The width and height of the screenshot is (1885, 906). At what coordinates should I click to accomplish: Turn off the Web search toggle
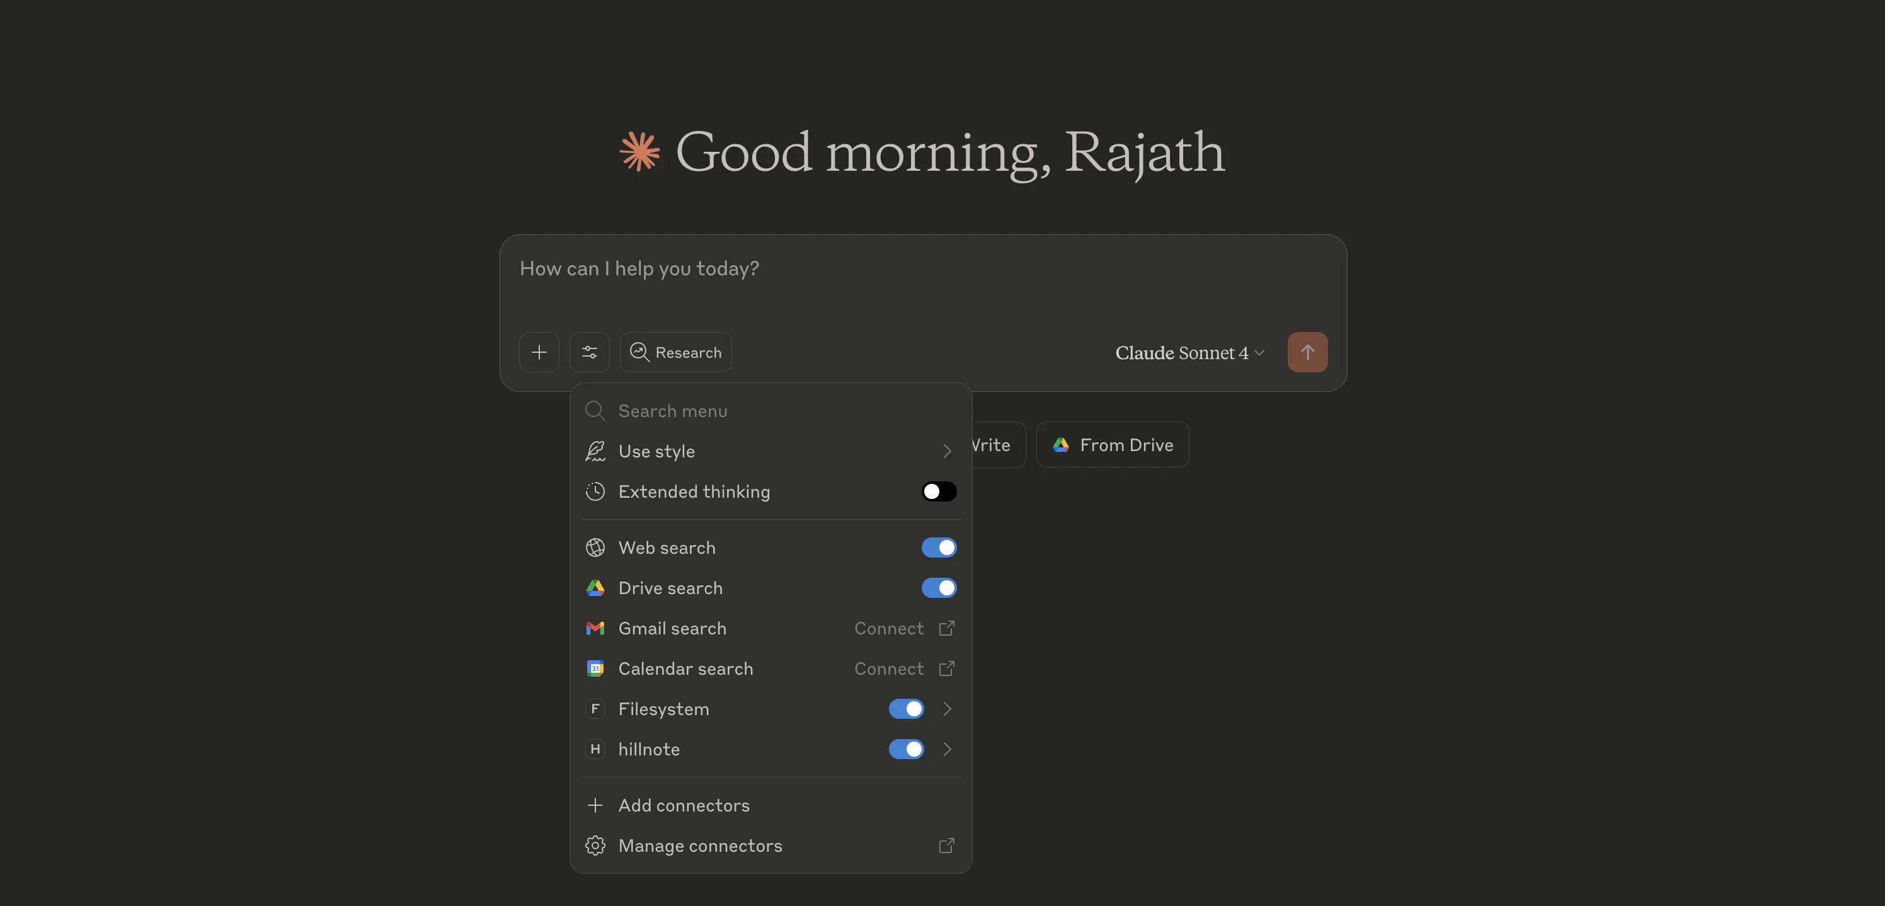939,548
